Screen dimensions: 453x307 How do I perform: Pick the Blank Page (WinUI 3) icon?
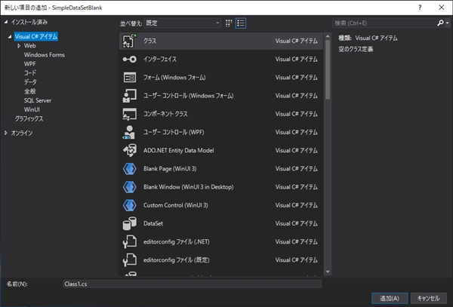(129, 169)
